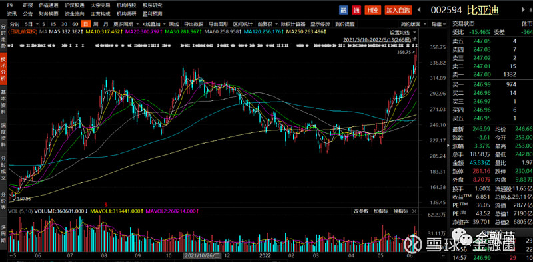Open 除权计算器 calculator

(293, 24)
